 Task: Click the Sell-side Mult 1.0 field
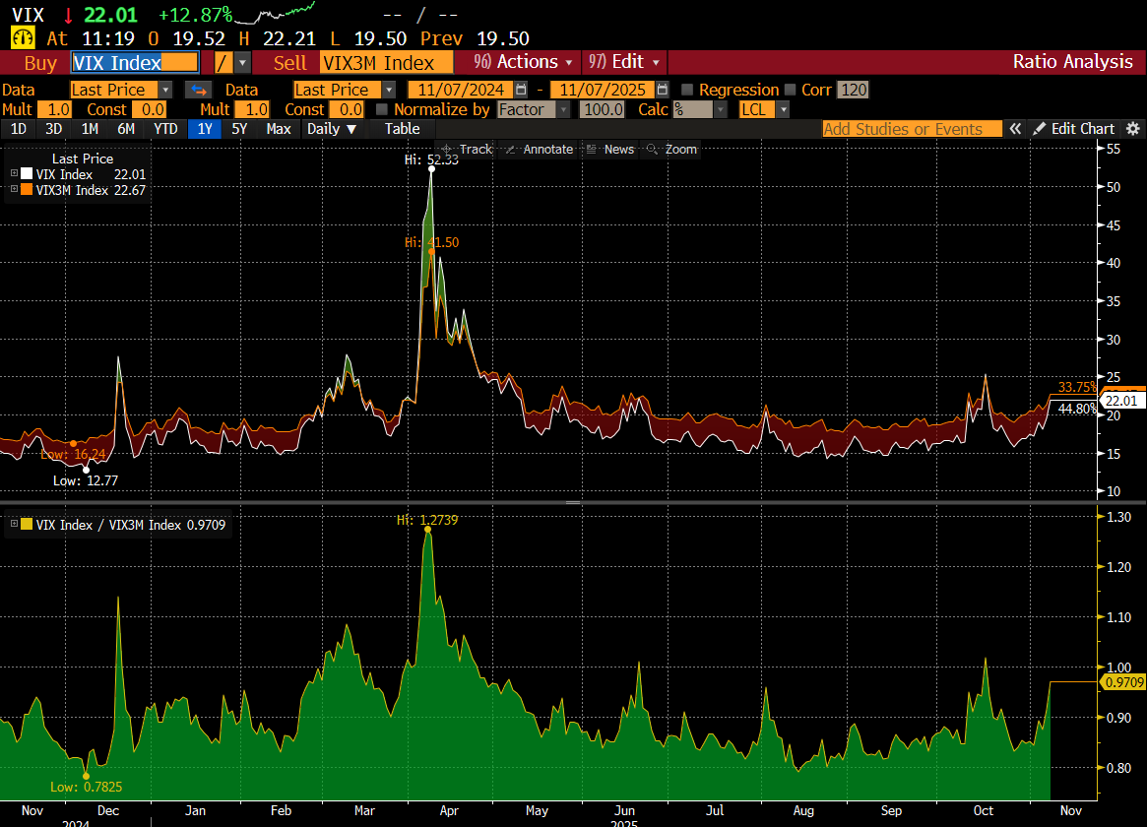pos(252,109)
